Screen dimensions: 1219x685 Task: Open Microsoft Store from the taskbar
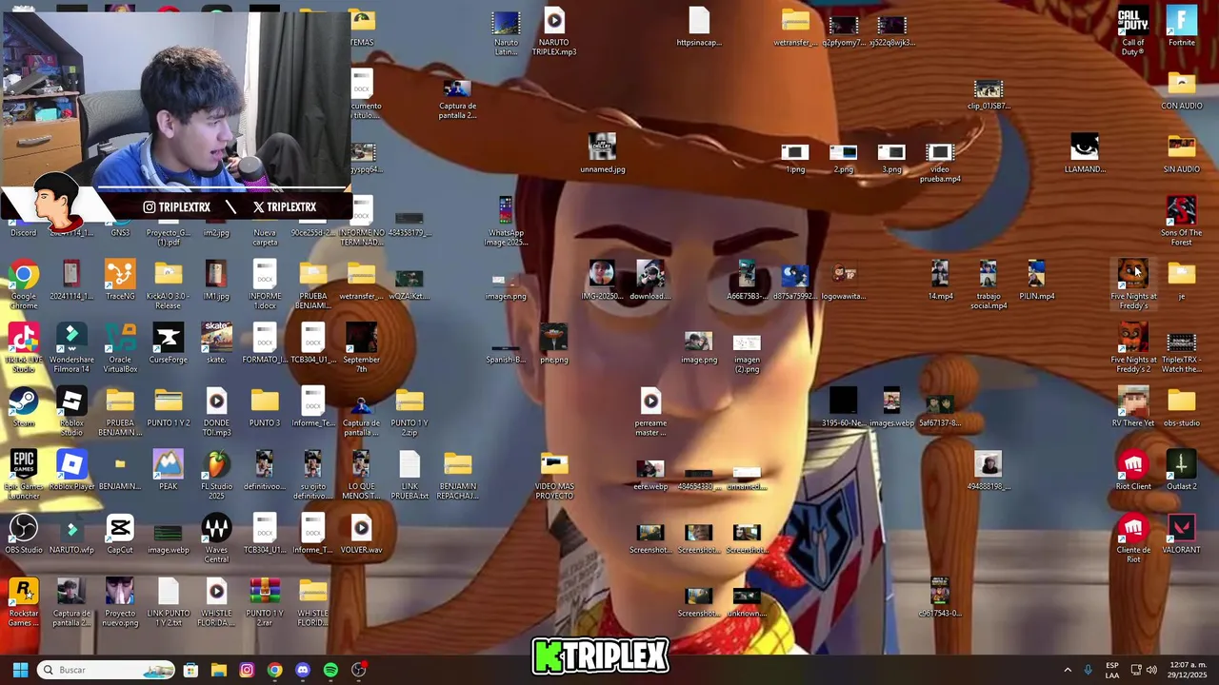tap(190, 670)
